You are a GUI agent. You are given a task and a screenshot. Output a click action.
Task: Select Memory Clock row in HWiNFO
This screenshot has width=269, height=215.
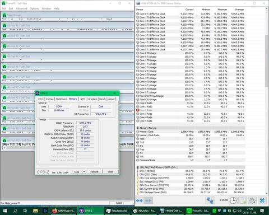[x=191, y=132]
